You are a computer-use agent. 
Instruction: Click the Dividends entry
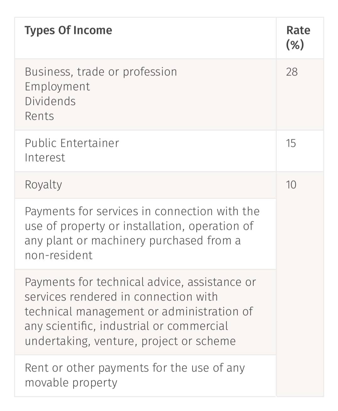pos(50,101)
